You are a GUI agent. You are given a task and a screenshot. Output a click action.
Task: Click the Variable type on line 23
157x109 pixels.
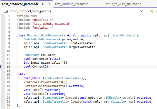click(x=118, y=101)
